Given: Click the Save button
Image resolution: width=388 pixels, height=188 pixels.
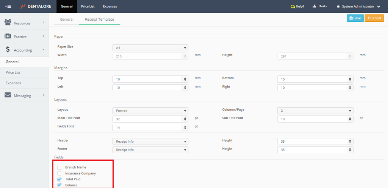Looking at the screenshot, I should click(355, 18).
